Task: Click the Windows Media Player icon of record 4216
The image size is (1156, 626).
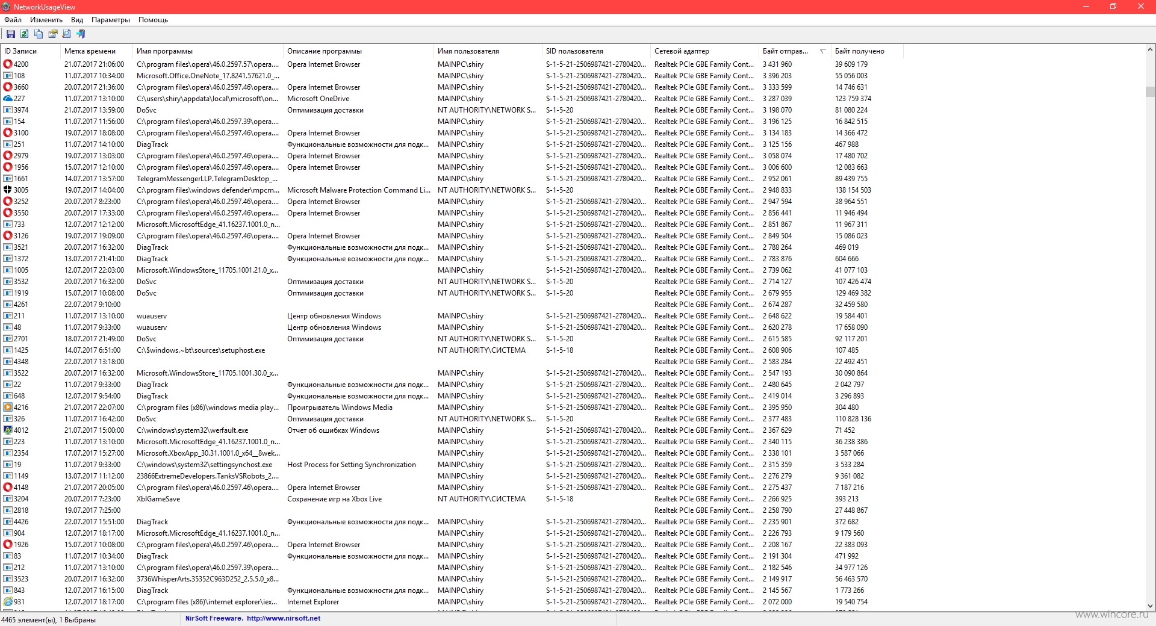Action: point(8,407)
